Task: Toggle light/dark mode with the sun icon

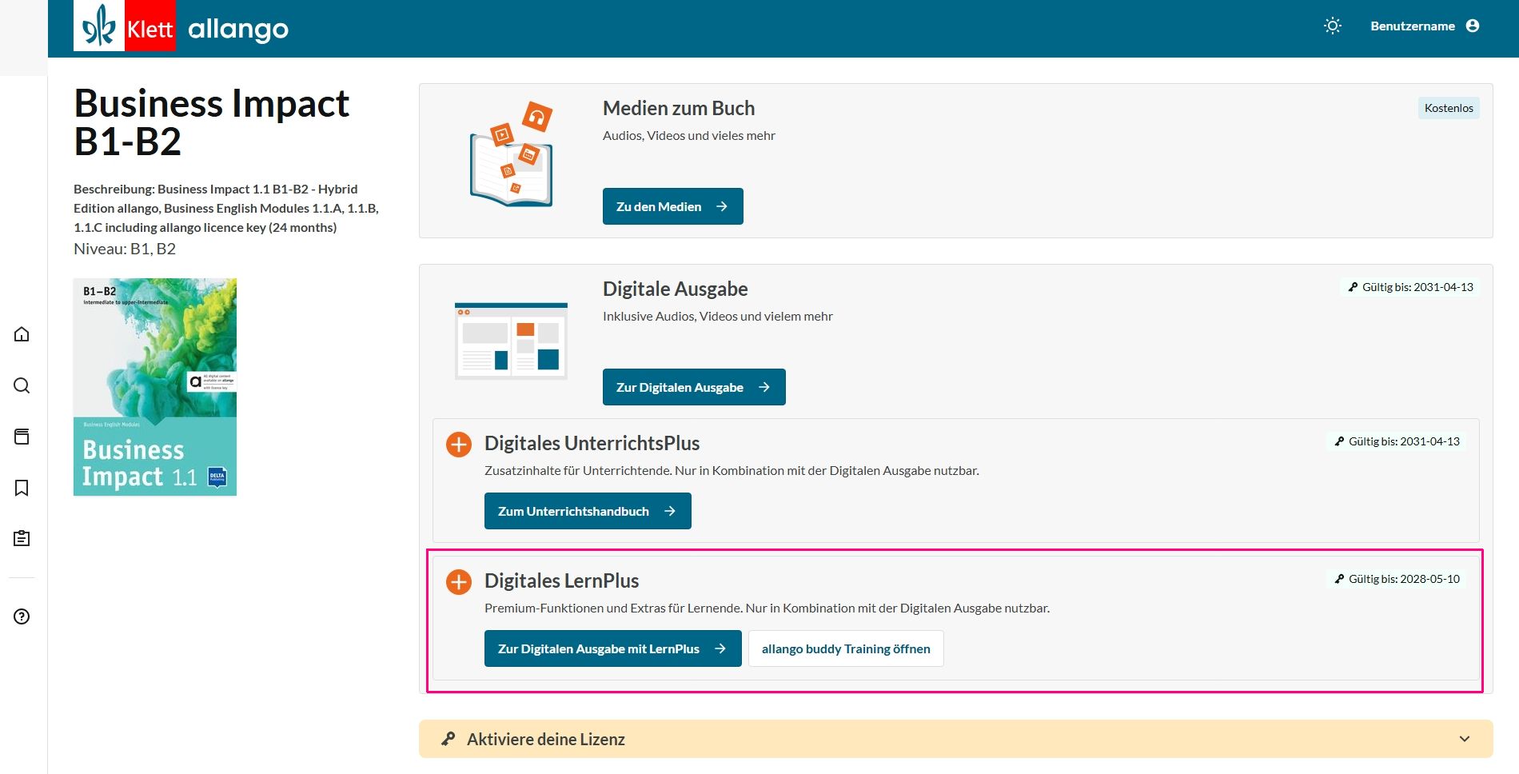Action: tap(1332, 26)
